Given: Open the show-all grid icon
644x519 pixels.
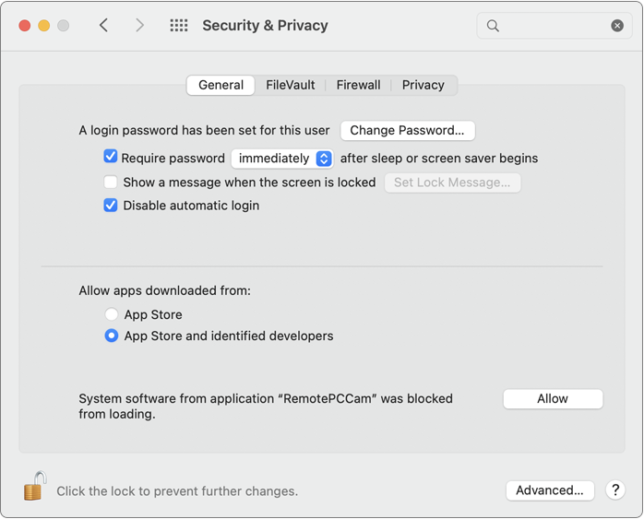Looking at the screenshot, I should coord(179,26).
